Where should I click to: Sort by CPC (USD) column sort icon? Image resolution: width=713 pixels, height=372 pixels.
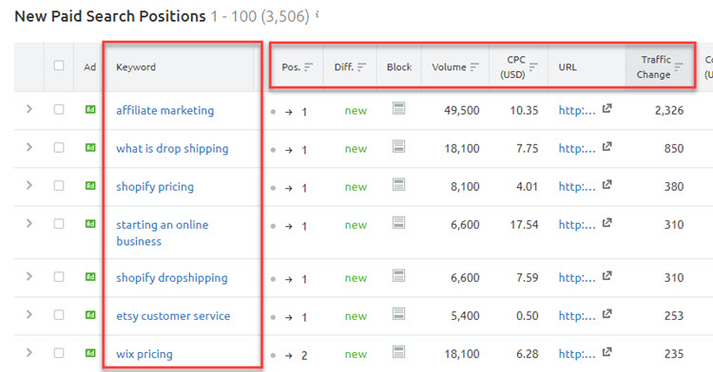click(533, 67)
